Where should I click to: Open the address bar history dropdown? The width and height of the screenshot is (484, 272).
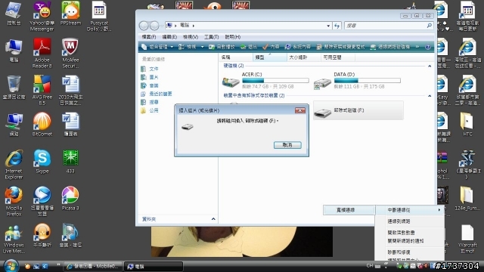[x=328, y=26]
